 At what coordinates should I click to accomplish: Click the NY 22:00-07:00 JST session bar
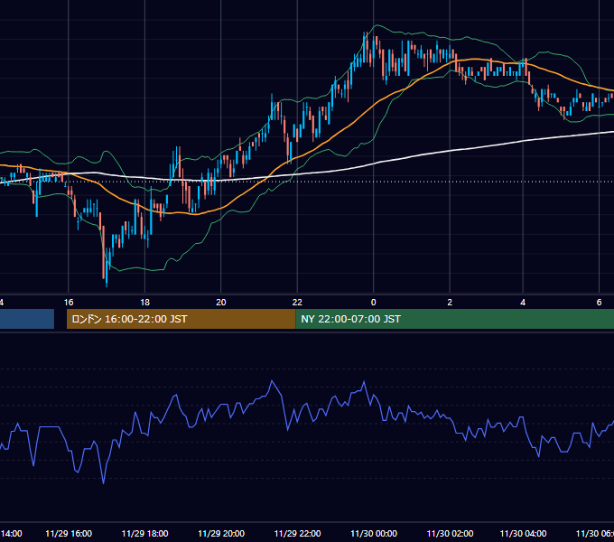pyautogui.click(x=454, y=319)
